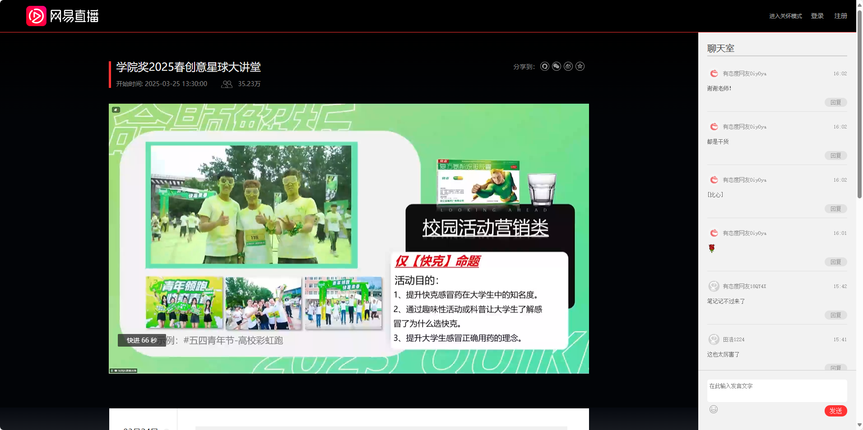Share the stream to Weibo
This screenshot has width=863, height=430.
568,66
